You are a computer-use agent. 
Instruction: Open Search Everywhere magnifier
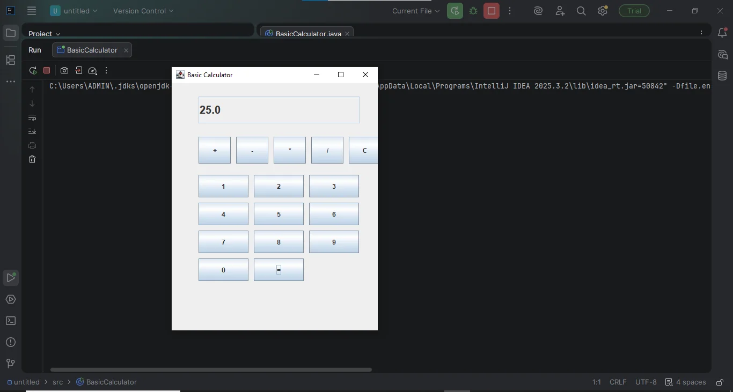581,11
